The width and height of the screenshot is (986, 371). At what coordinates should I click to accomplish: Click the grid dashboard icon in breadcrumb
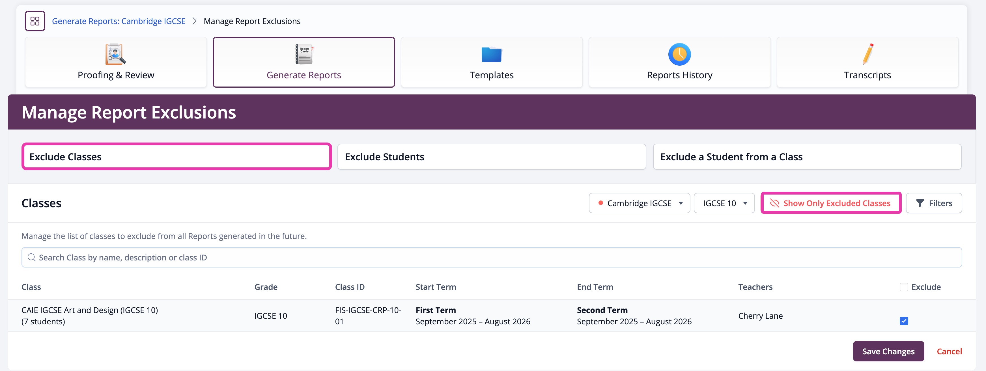point(35,21)
